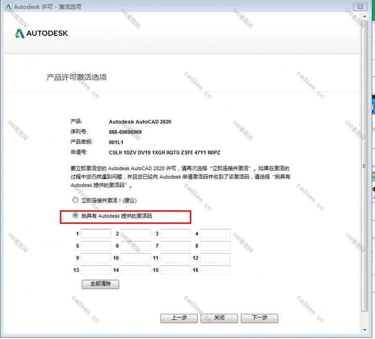The height and width of the screenshot is (339, 375).
Task: Proceed with the 下一步 button
Action: pyautogui.click(x=260, y=318)
